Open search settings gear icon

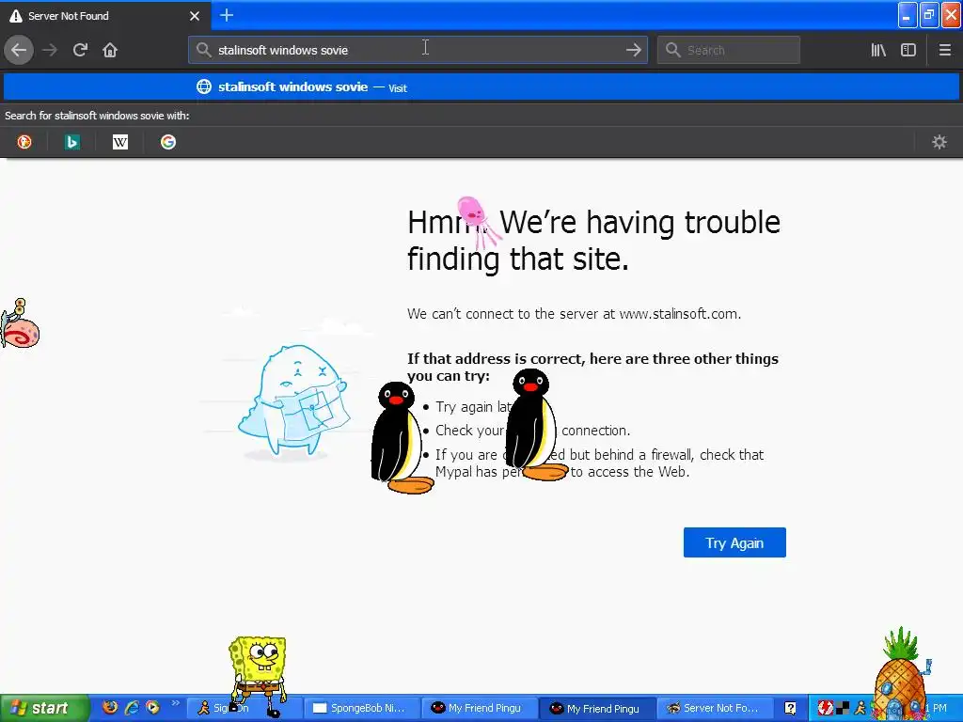[x=939, y=142]
